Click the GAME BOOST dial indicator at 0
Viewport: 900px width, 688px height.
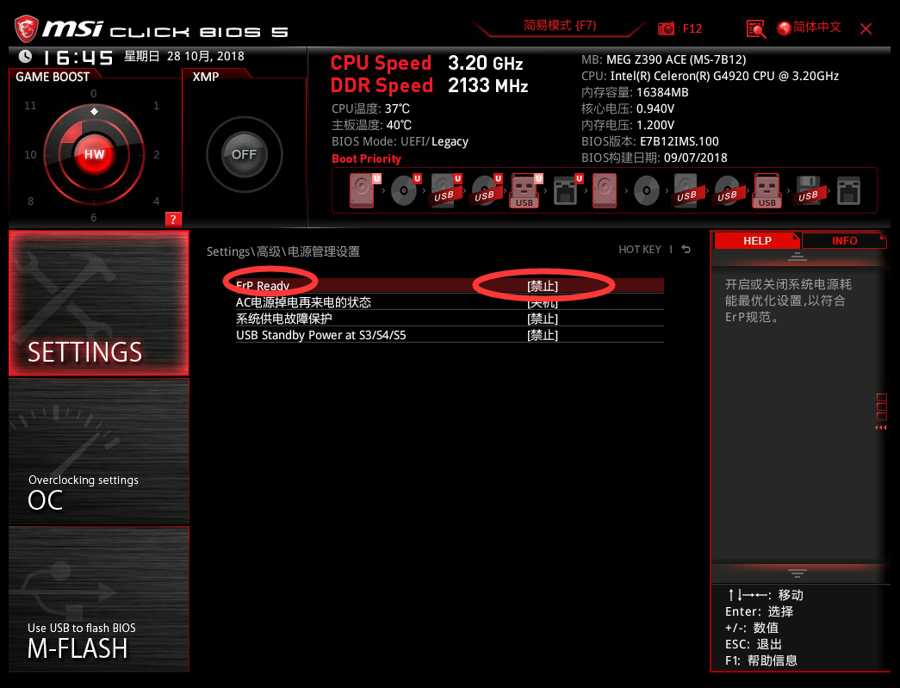tap(94, 111)
